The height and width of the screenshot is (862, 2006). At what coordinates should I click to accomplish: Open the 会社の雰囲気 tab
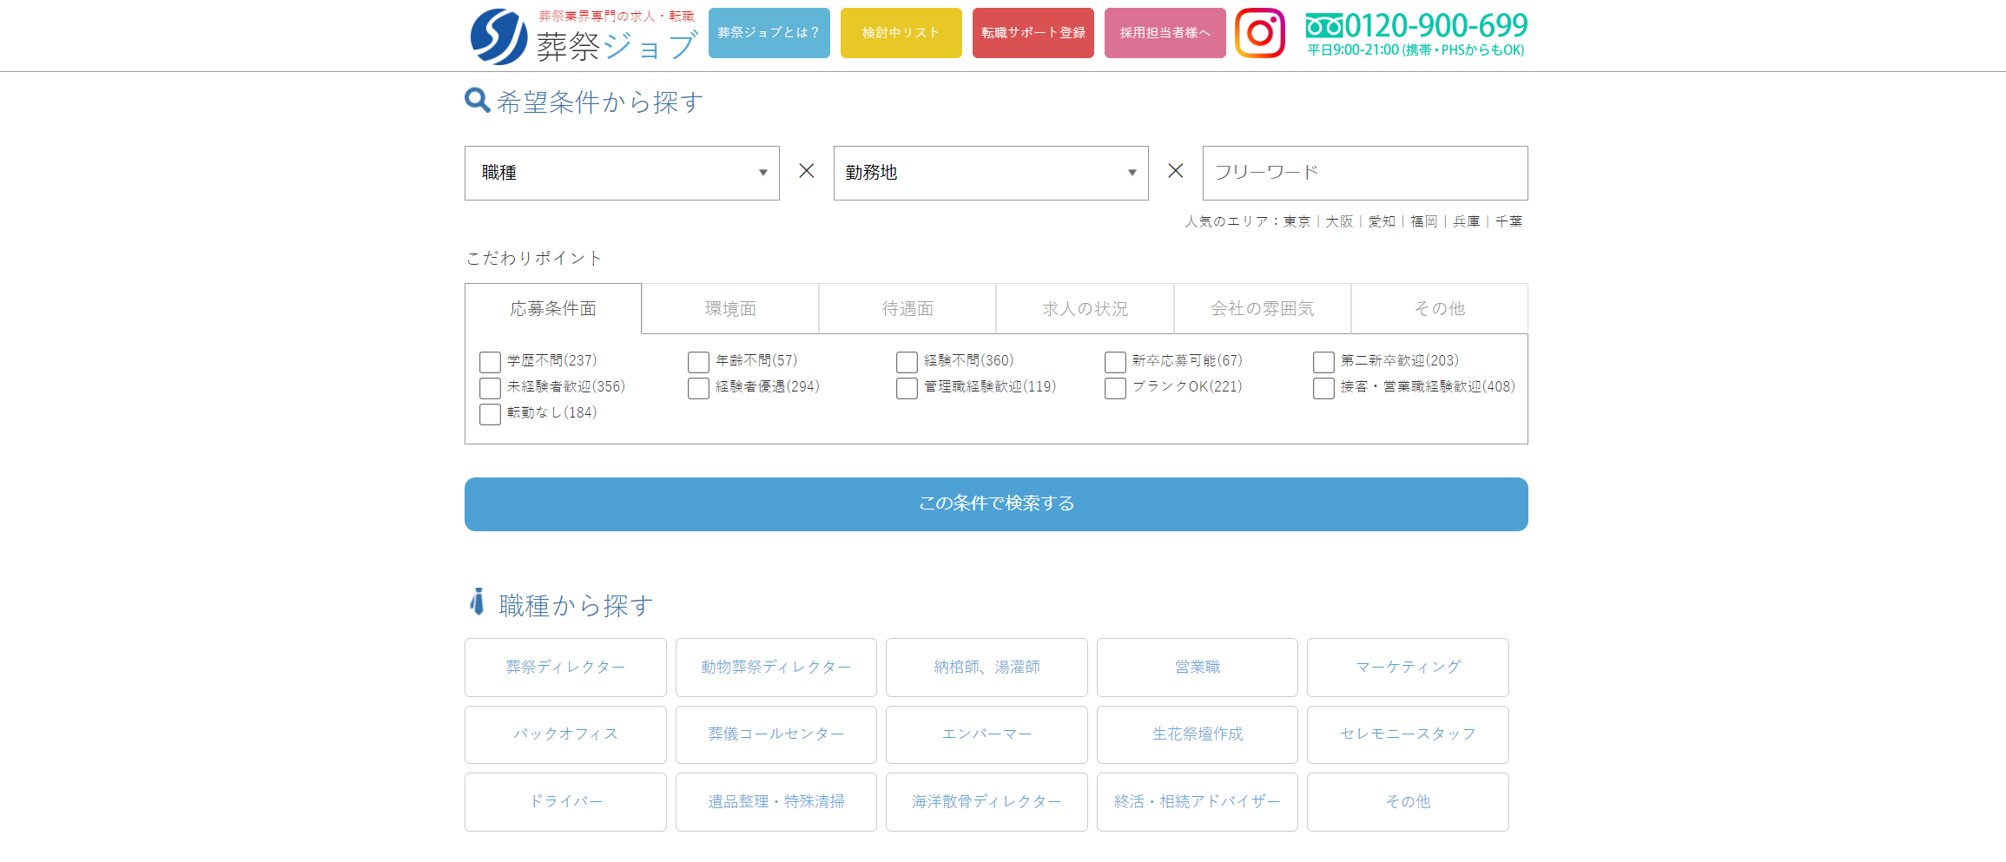point(1262,309)
